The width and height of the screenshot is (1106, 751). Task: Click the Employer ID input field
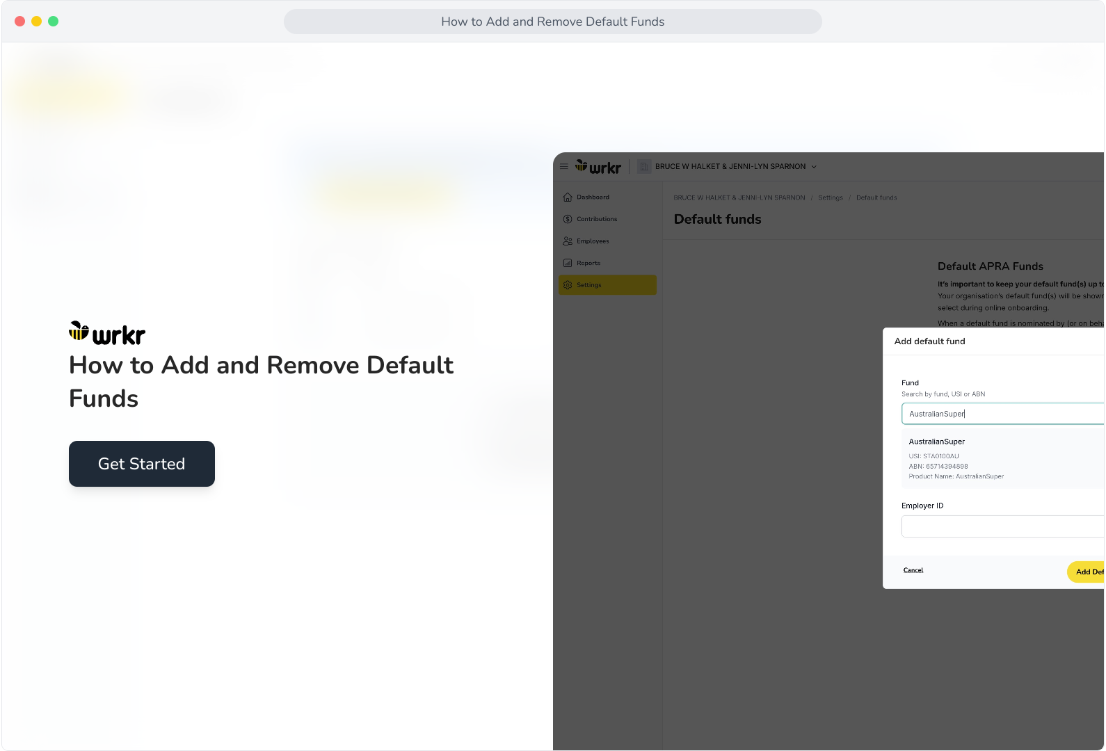click(1003, 526)
